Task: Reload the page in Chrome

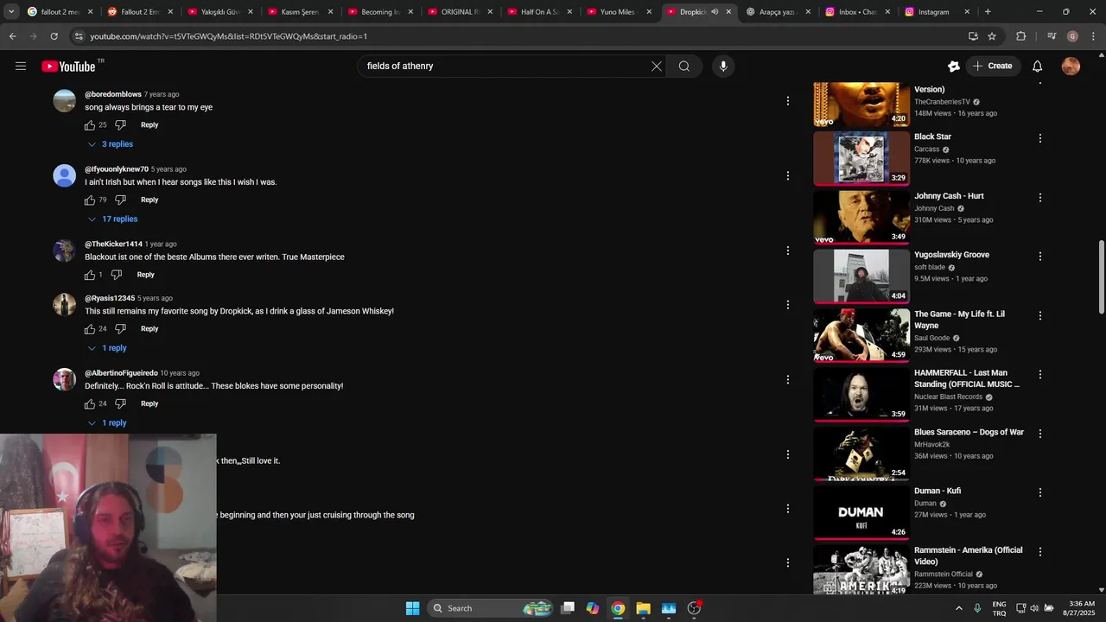Action: pyautogui.click(x=54, y=36)
